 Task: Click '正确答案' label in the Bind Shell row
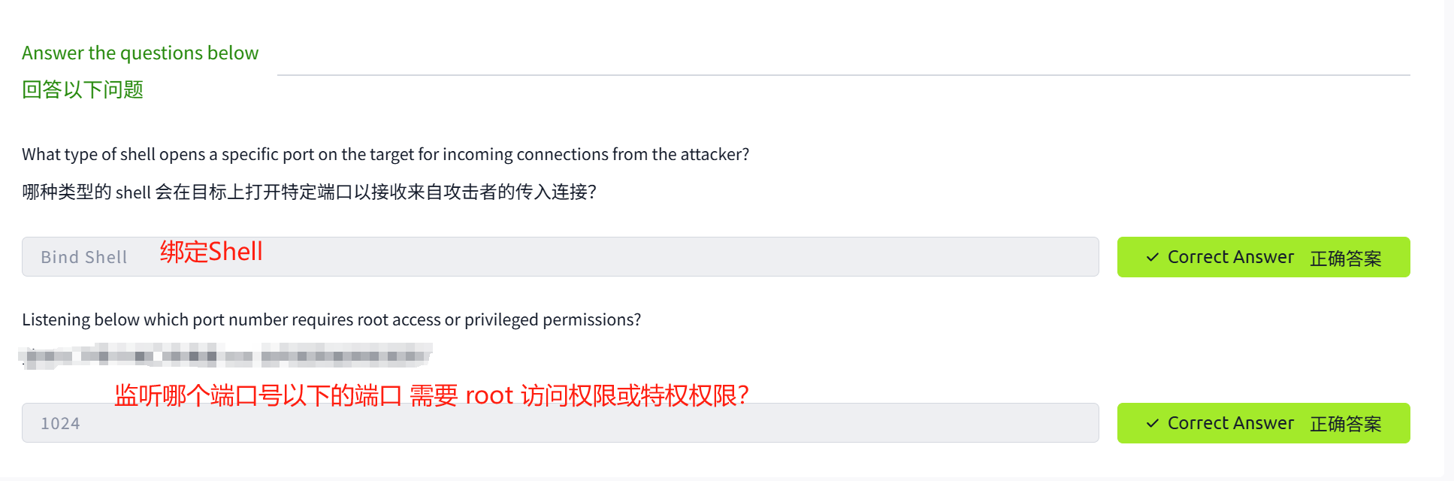tap(1345, 258)
